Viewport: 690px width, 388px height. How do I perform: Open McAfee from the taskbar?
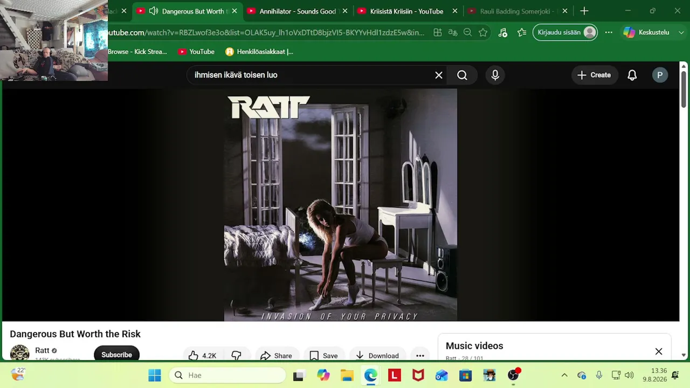[418, 375]
